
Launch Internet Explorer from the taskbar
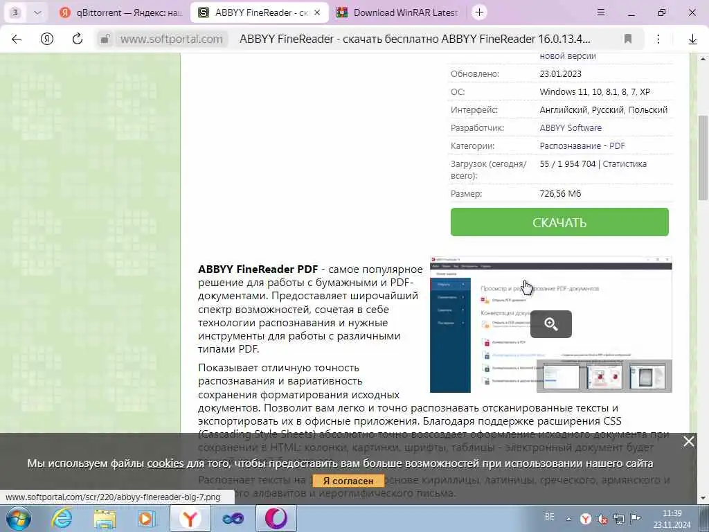pos(61,518)
